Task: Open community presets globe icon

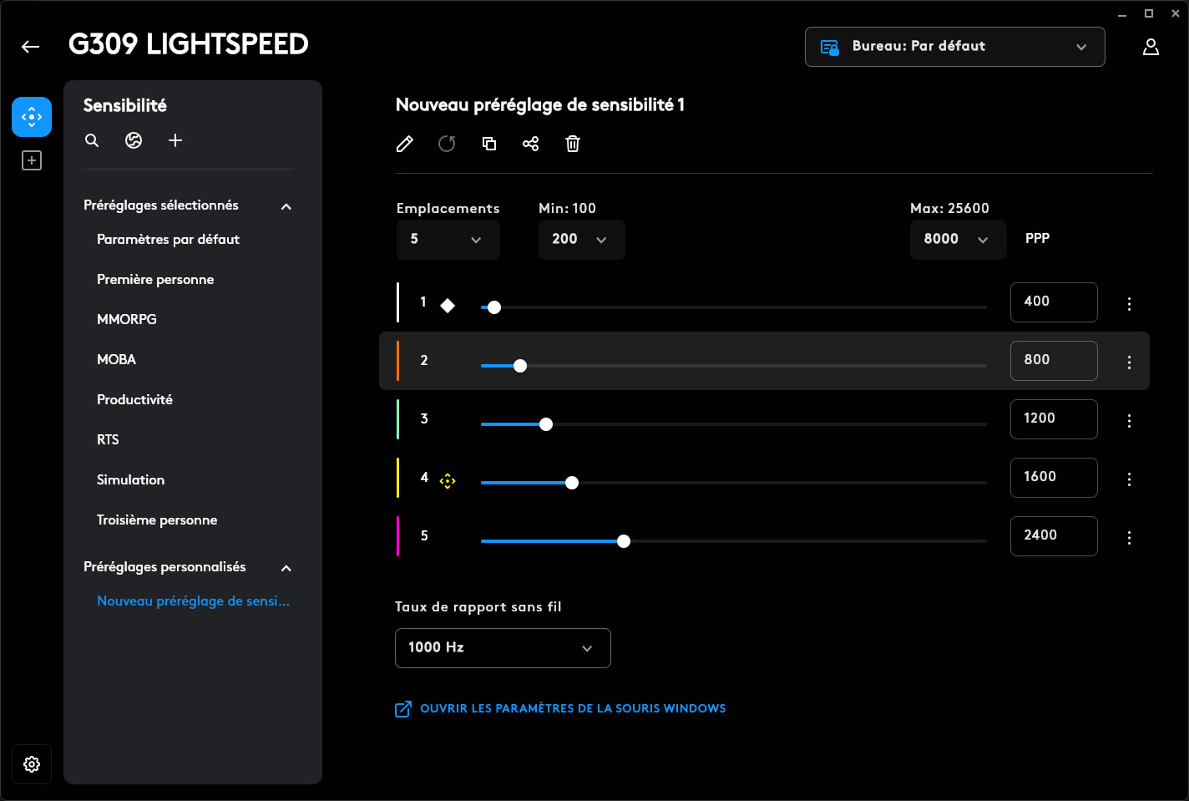Action: [x=134, y=140]
